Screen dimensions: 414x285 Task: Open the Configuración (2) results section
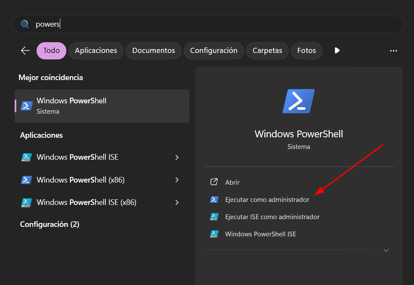tap(49, 224)
